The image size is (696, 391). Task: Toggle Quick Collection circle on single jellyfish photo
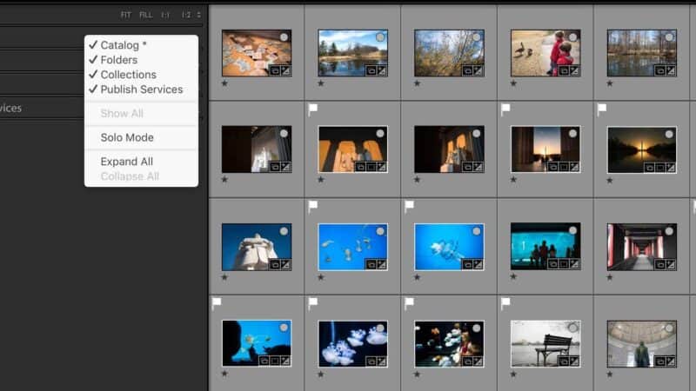(476, 231)
